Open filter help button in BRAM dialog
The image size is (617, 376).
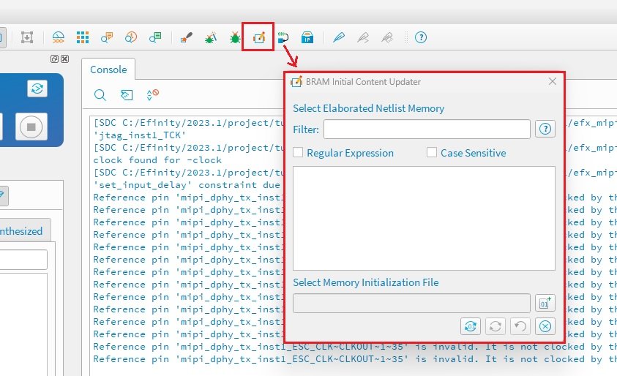(x=545, y=129)
